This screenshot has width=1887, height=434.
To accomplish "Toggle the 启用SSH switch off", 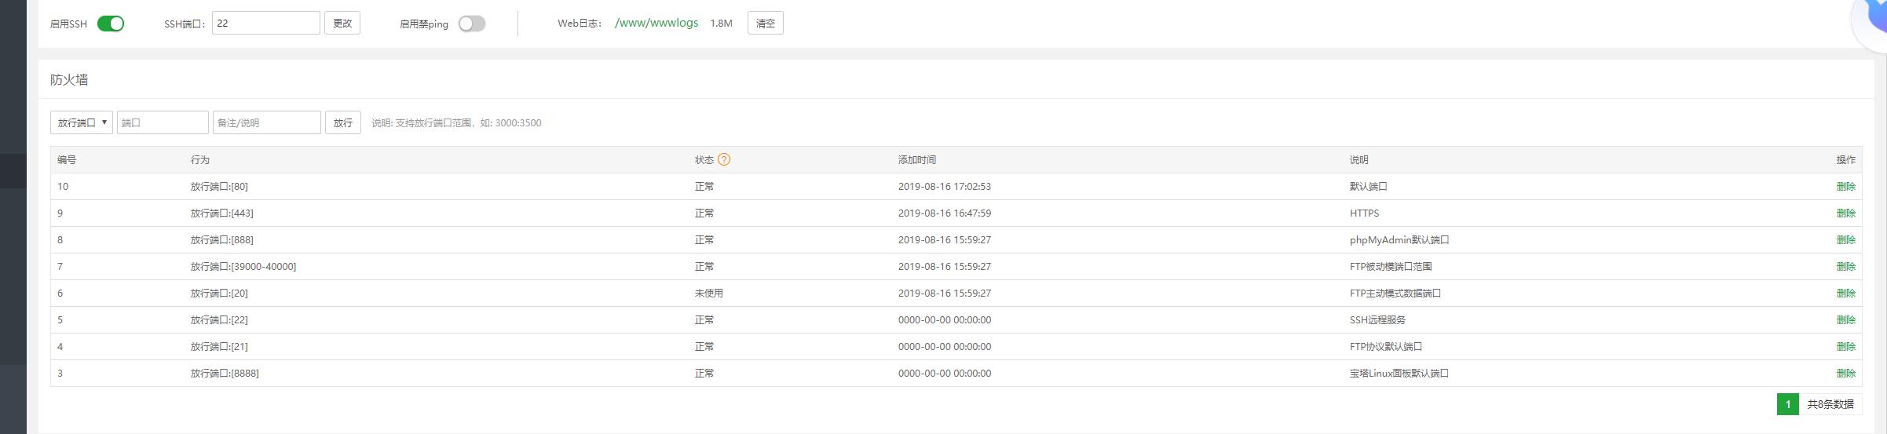I will coord(111,24).
